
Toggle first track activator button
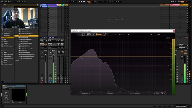click(42, 79)
